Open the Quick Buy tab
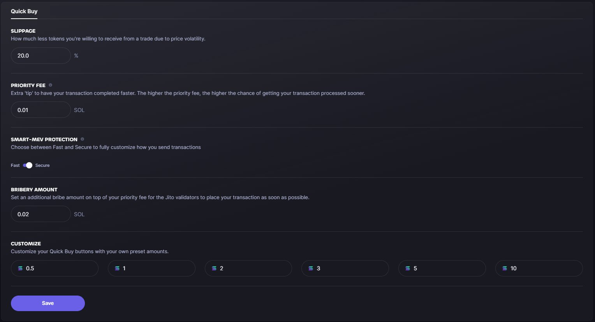The height and width of the screenshot is (322, 595). (24, 11)
